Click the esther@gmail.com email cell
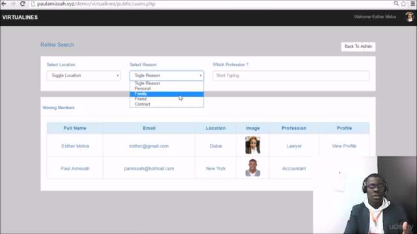Viewport: 417px width, 234px height. 149,146
